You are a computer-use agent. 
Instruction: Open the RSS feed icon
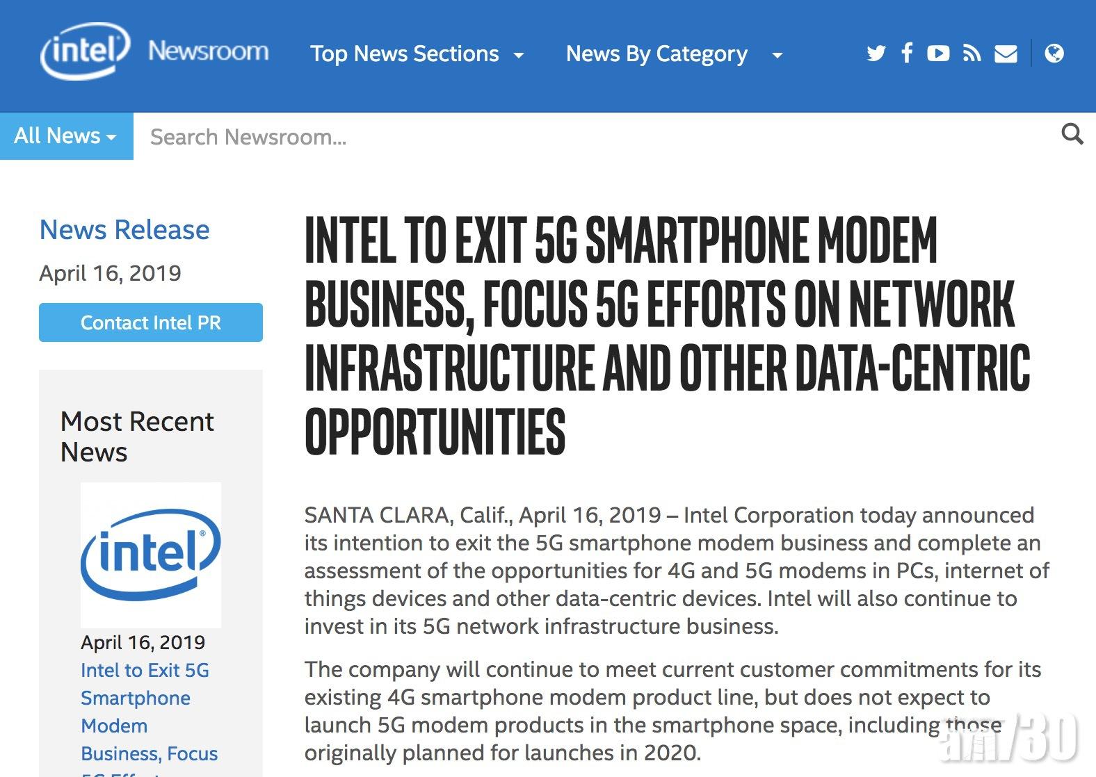tap(972, 54)
